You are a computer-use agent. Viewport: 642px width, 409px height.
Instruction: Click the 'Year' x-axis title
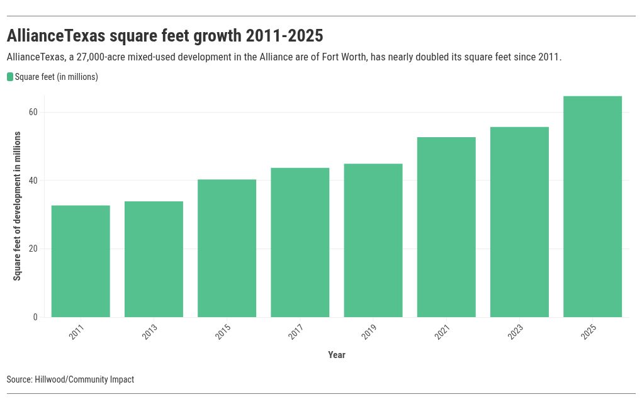[337, 355]
